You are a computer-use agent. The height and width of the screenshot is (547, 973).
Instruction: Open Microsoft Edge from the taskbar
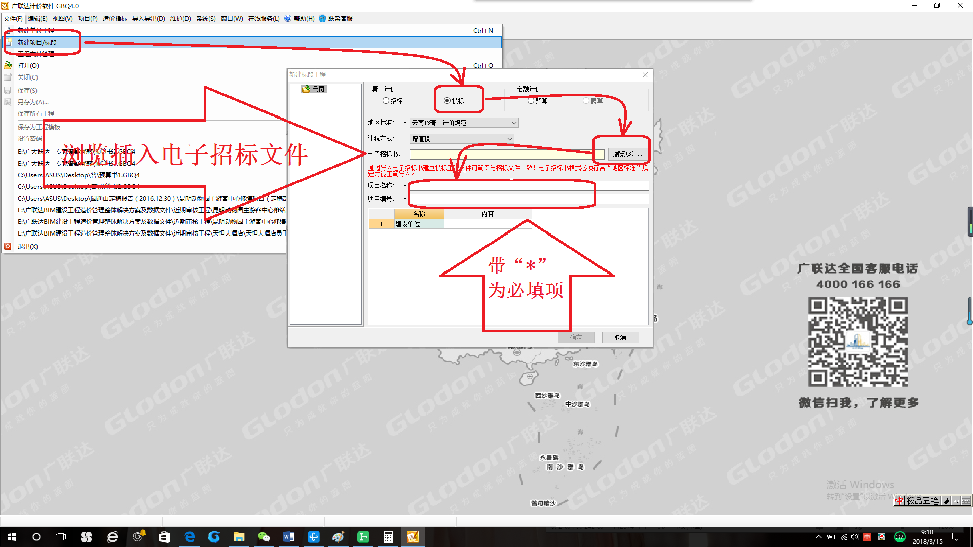pyautogui.click(x=190, y=537)
